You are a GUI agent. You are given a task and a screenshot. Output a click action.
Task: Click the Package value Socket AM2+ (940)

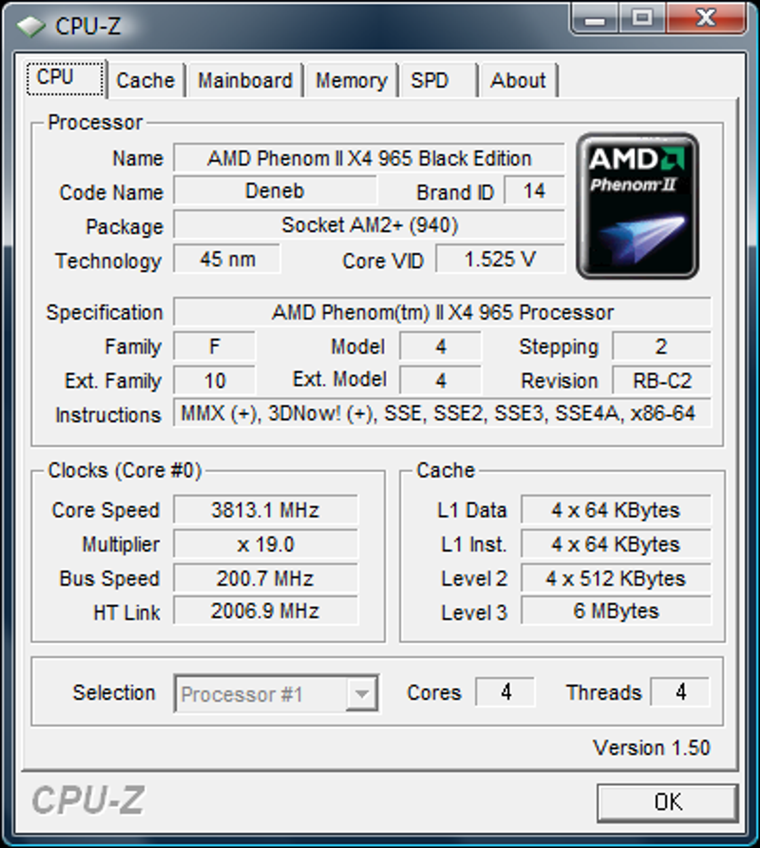pyautogui.click(x=369, y=225)
